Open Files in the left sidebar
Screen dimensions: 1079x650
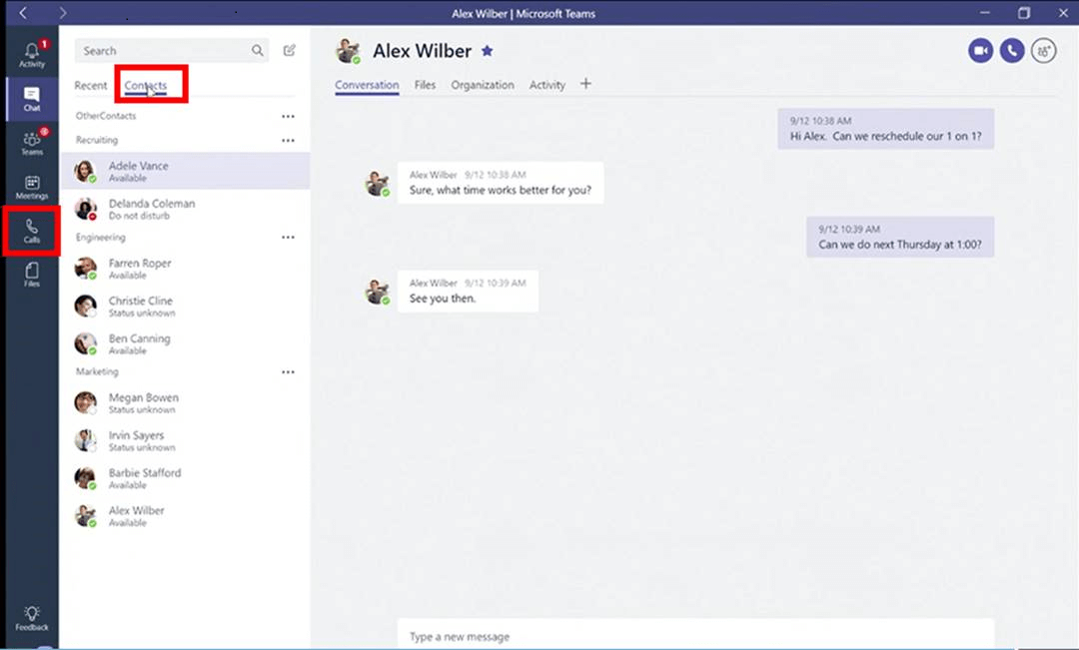coord(31,275)
